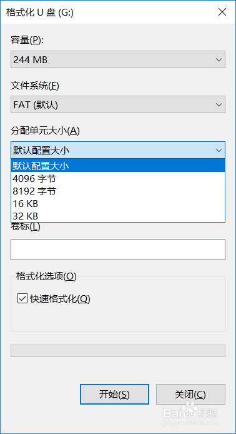Toggle quick format via the 快速格式化(Q) label
Viewport: 236px width, 434px height.
point(60,299)
